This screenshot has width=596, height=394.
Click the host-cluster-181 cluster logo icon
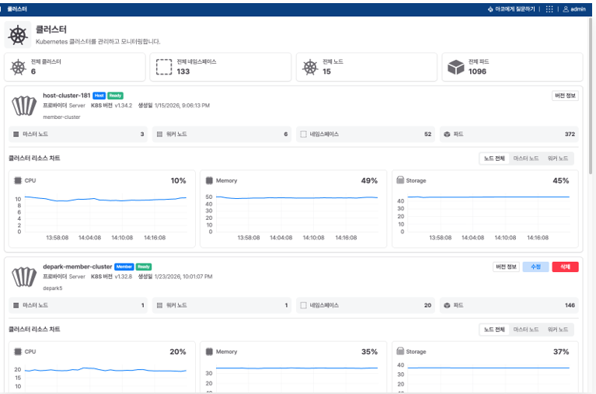tap(24, 106)
